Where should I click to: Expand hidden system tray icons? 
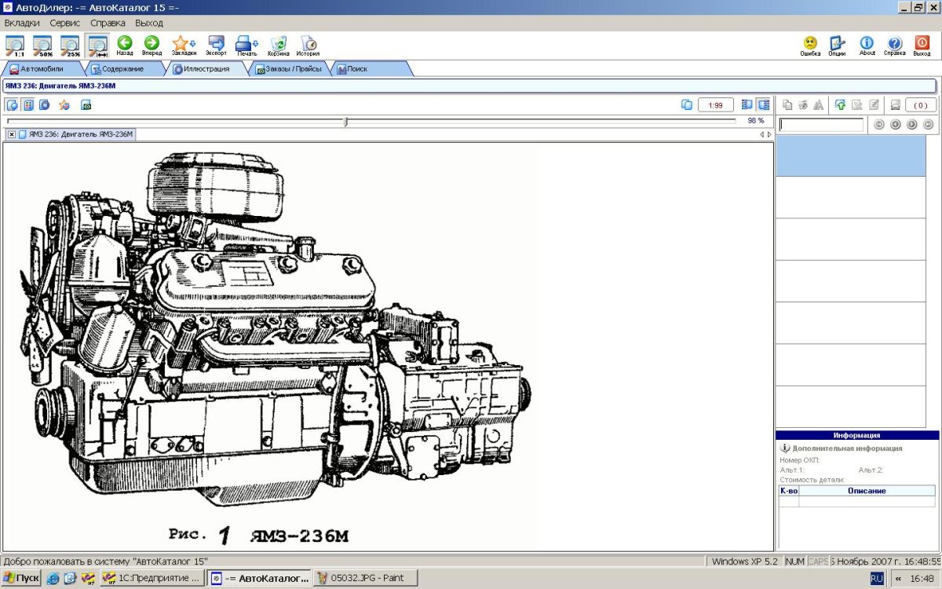tap(898, 578)
